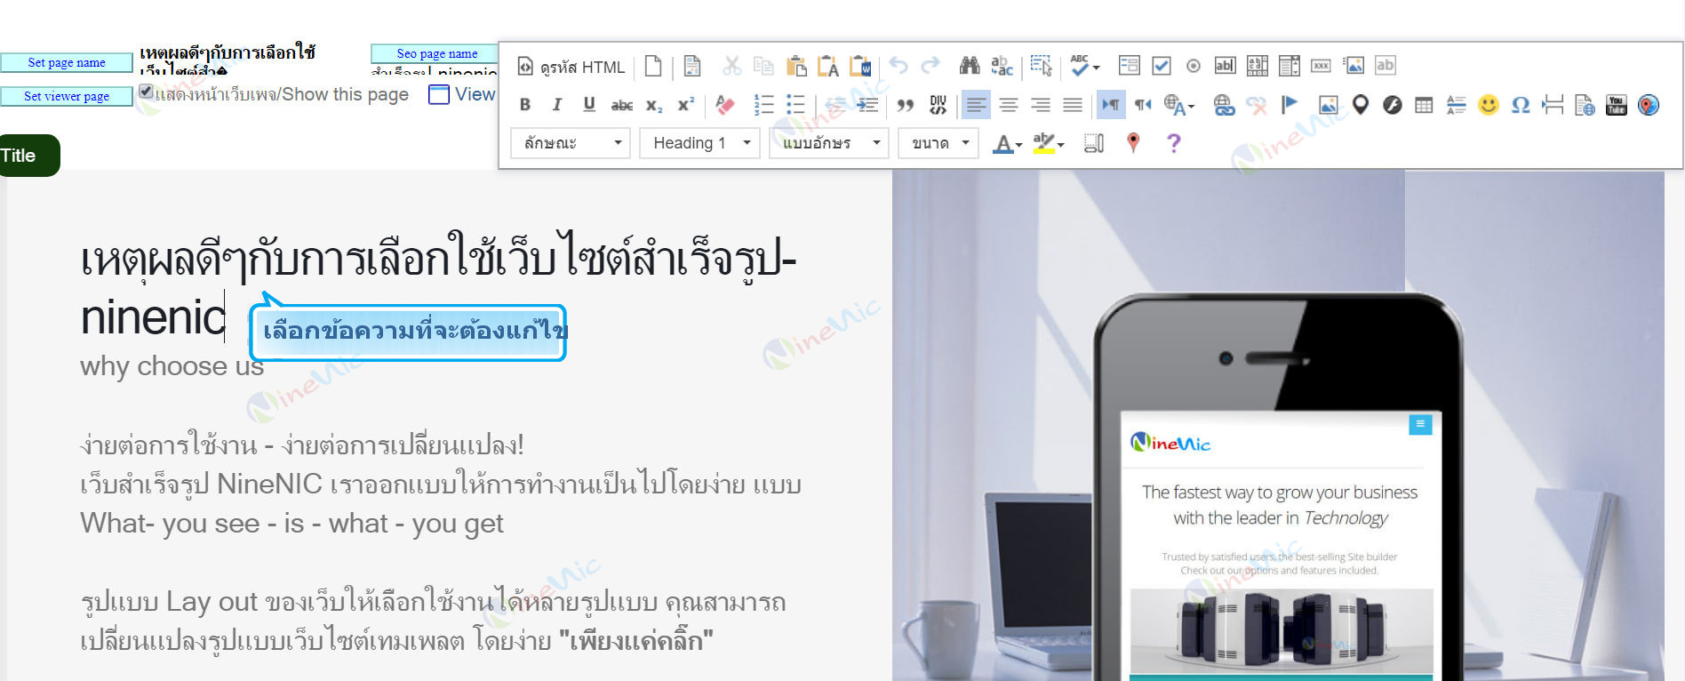1685x681 pixels.
Task: Click the New Page icon
Action: click(653, 66)
